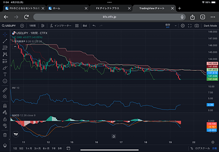Open time axis settings gear
219x152 pixels.
click(213, 142)
